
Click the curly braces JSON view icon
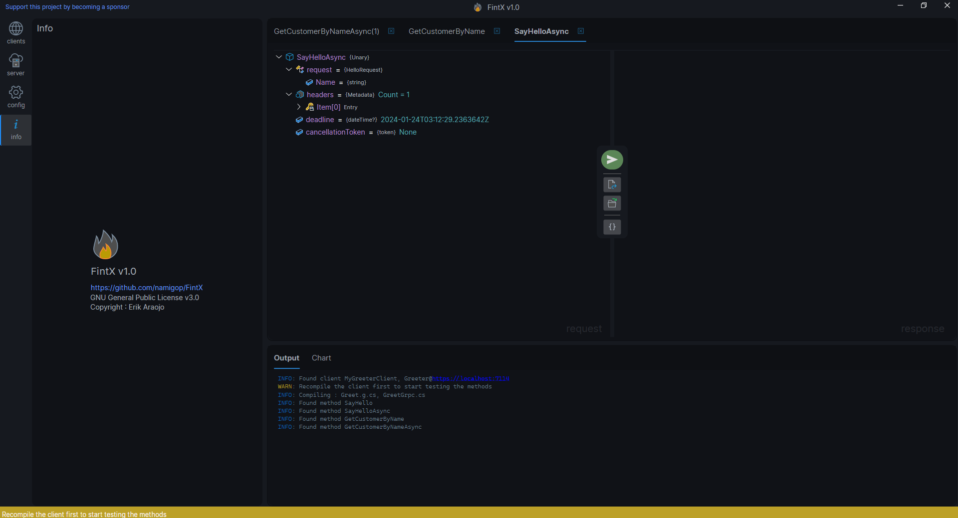(x=612, y=227)
